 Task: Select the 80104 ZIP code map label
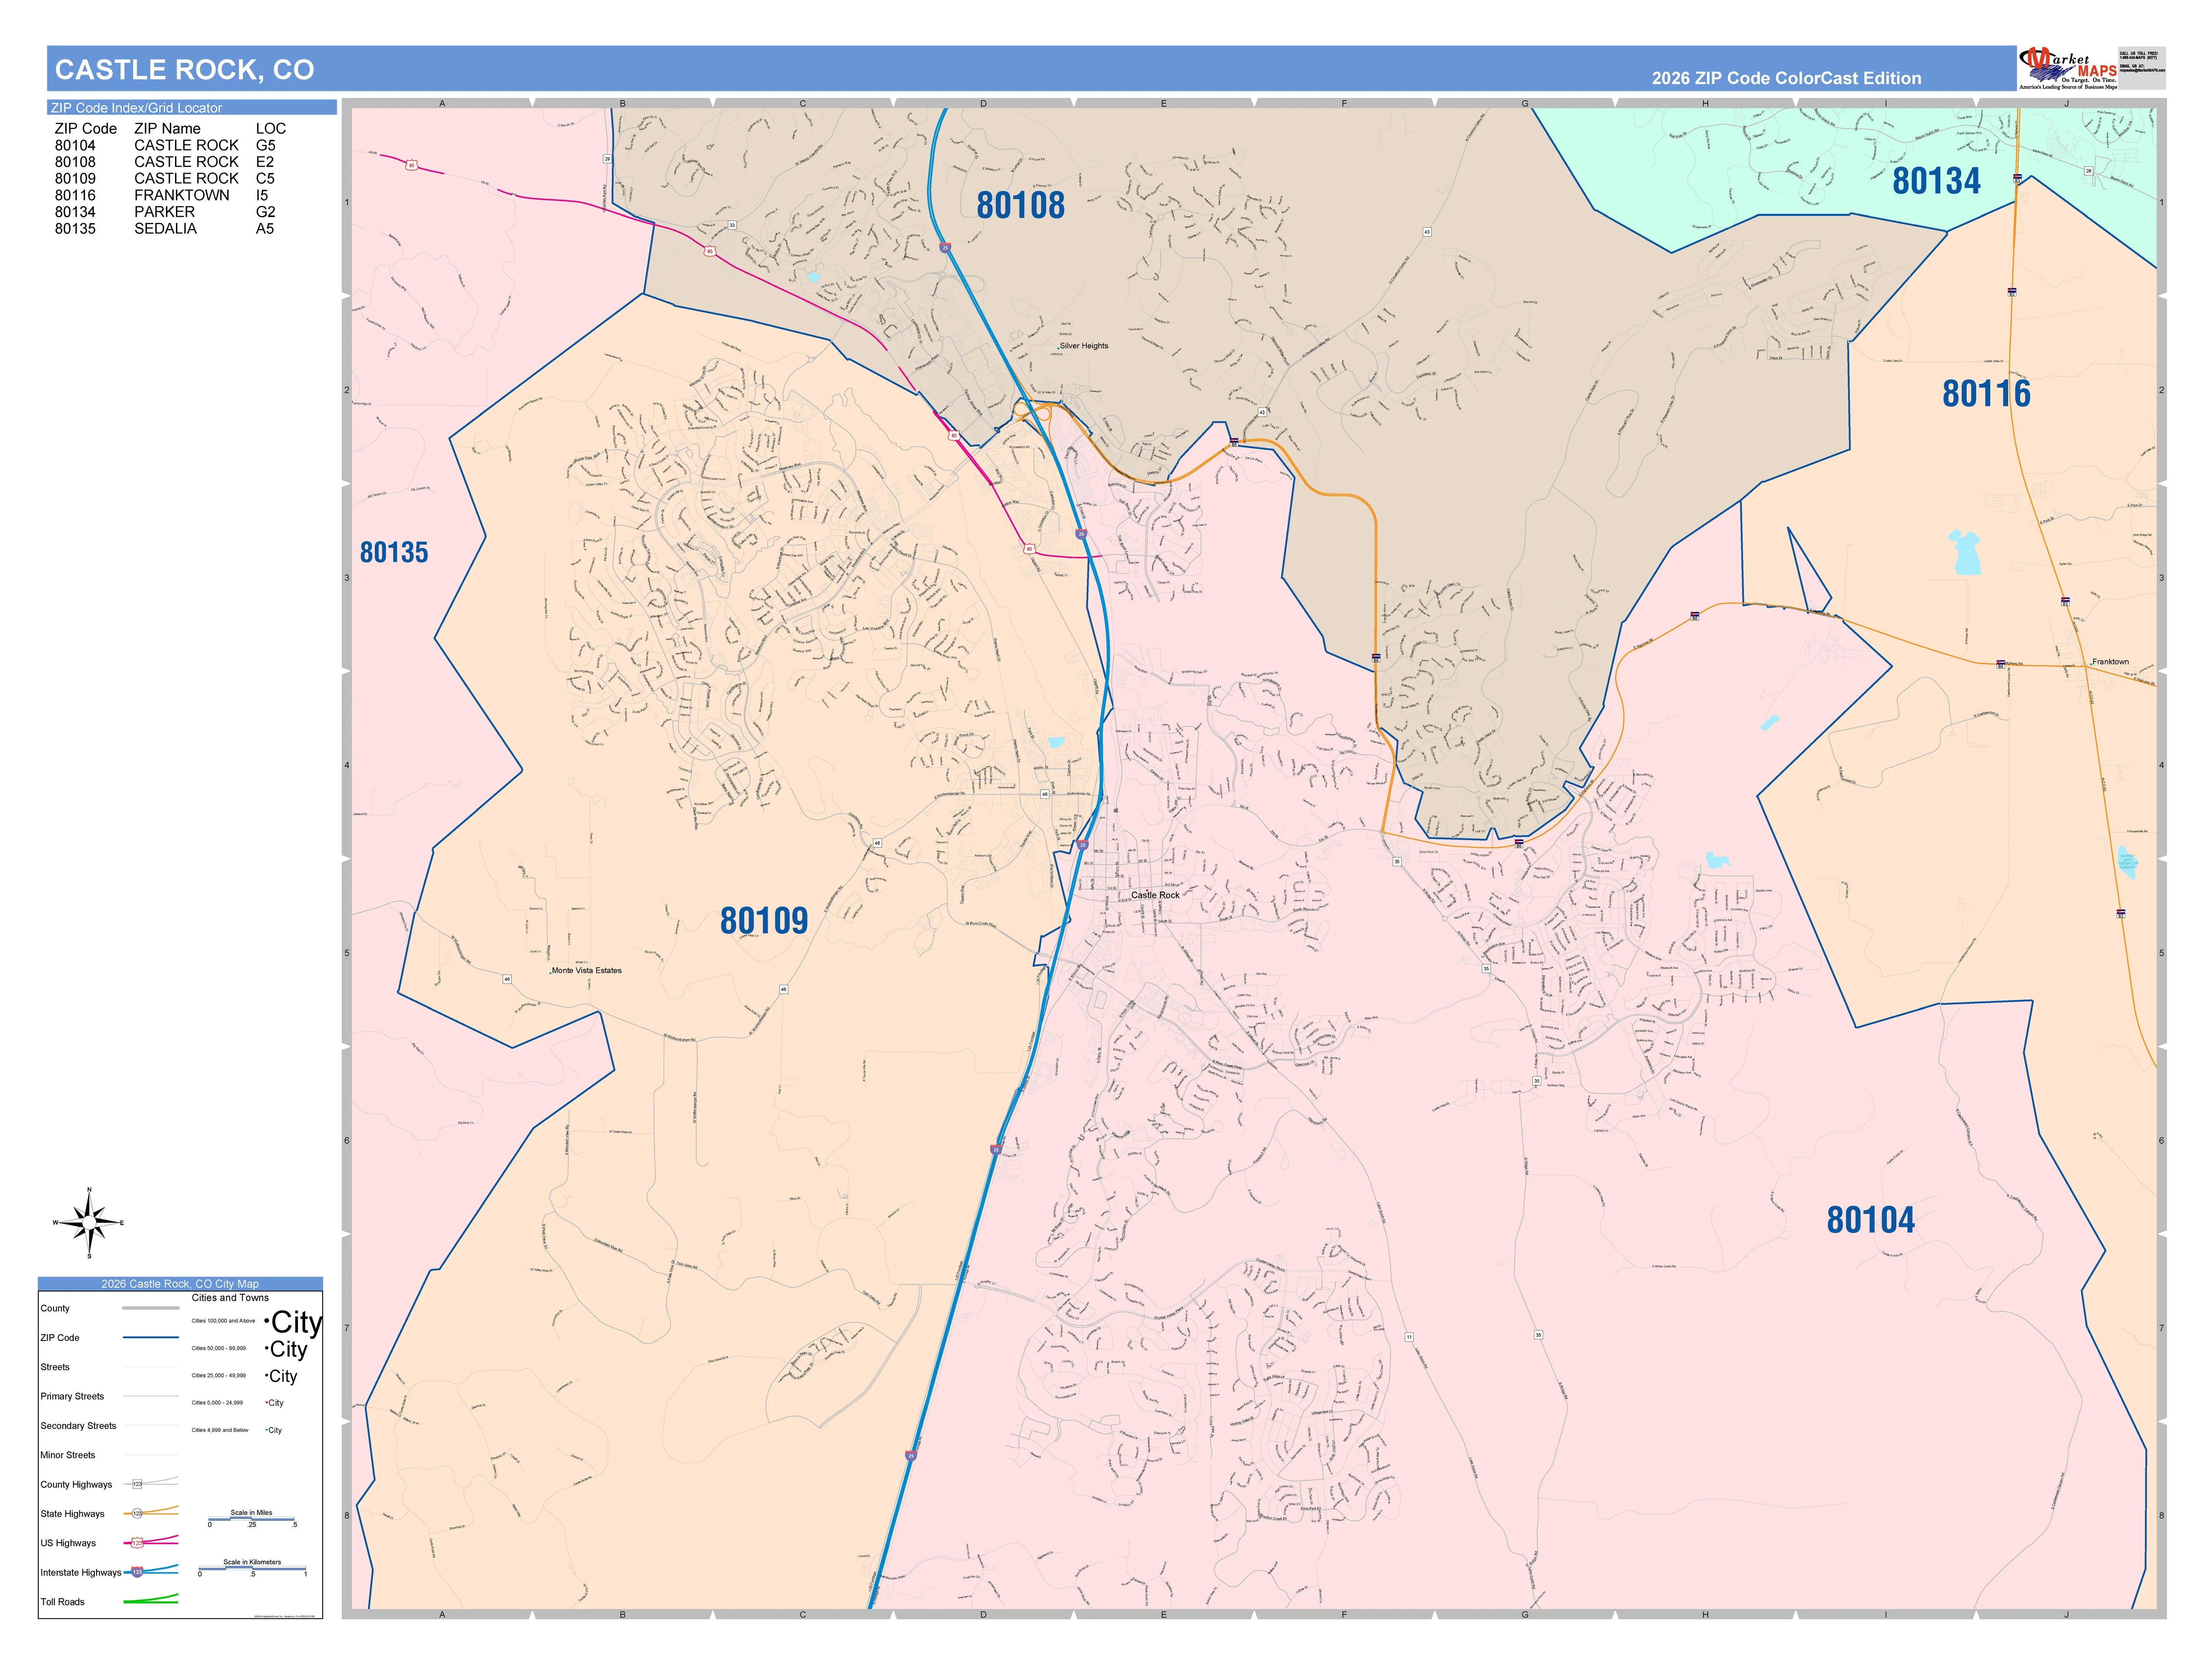(1870, 1219)
